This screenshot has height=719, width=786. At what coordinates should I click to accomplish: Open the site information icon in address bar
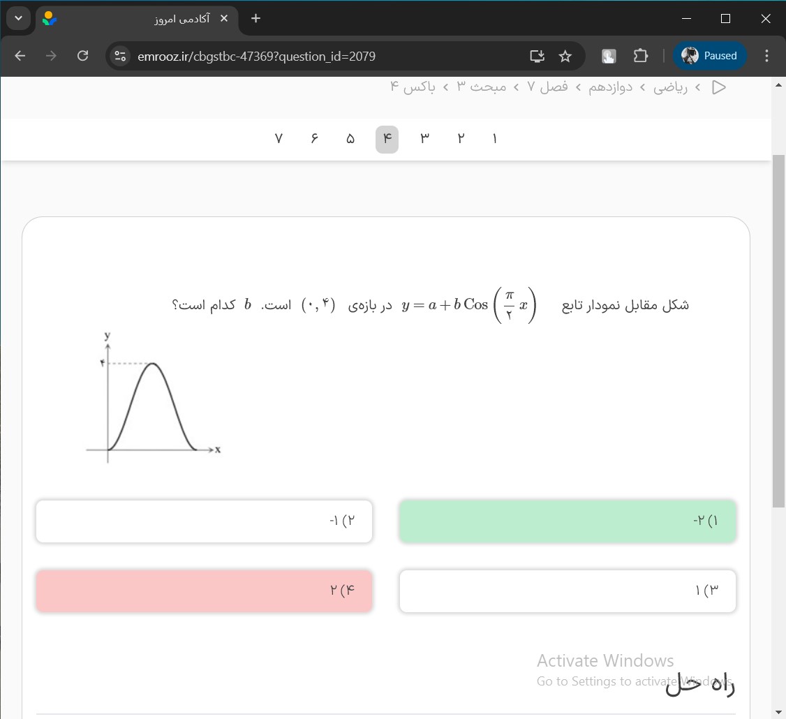pyautogui.click(x=120, y=56)
